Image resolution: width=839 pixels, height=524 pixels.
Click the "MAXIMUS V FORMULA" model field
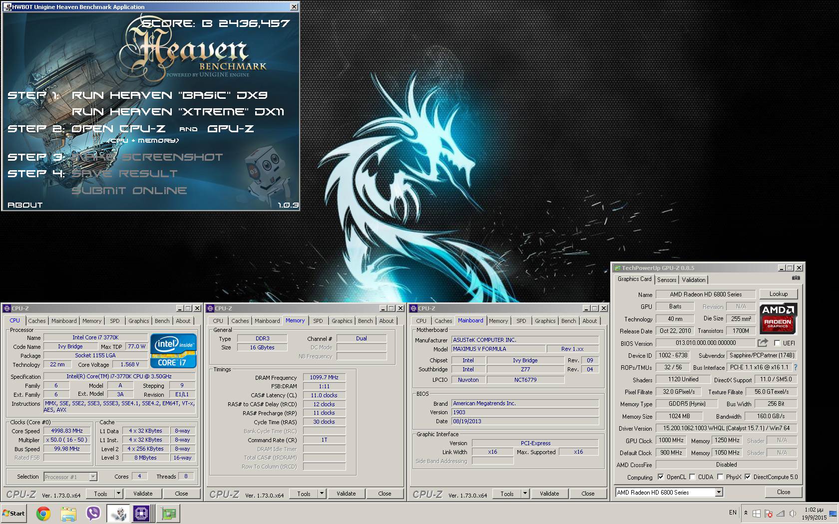tap(498, 349)
